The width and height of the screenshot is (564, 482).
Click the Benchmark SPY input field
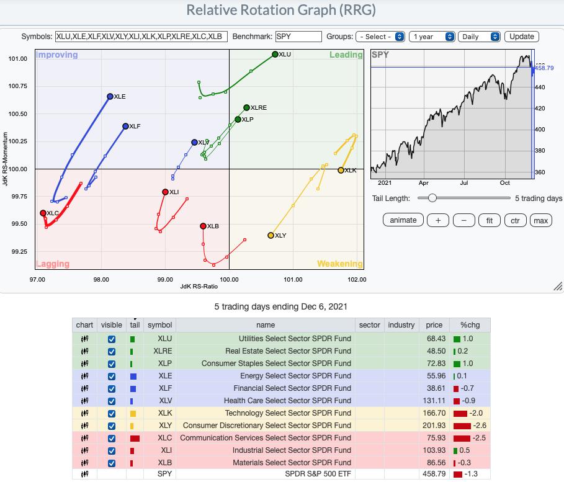click(298, 37)
